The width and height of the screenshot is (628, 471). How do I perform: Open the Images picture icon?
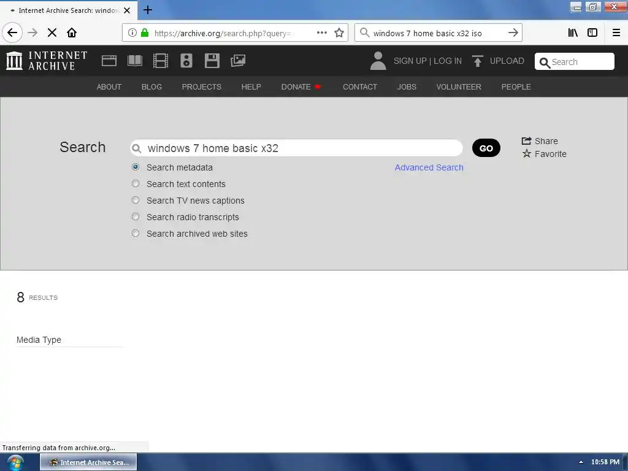tap(238, 61)
